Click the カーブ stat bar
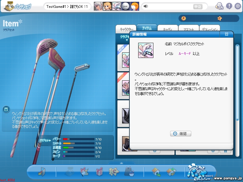 [x=78, y=156]
